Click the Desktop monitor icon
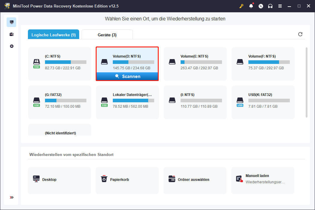 (x=36, y=179)
